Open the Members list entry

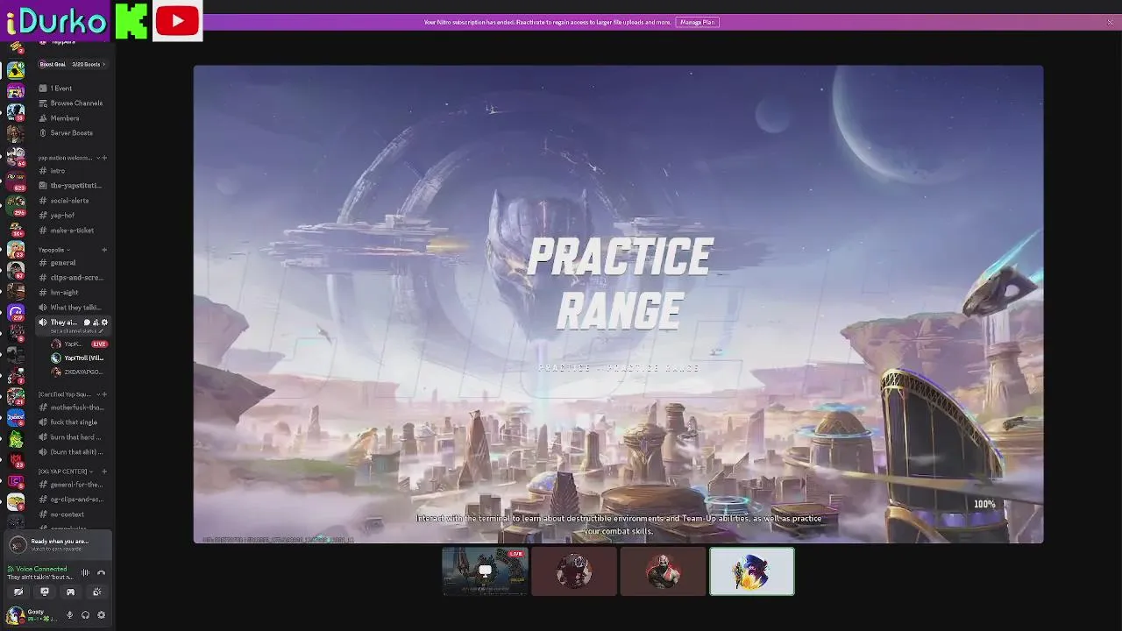[x=74, y=118]
